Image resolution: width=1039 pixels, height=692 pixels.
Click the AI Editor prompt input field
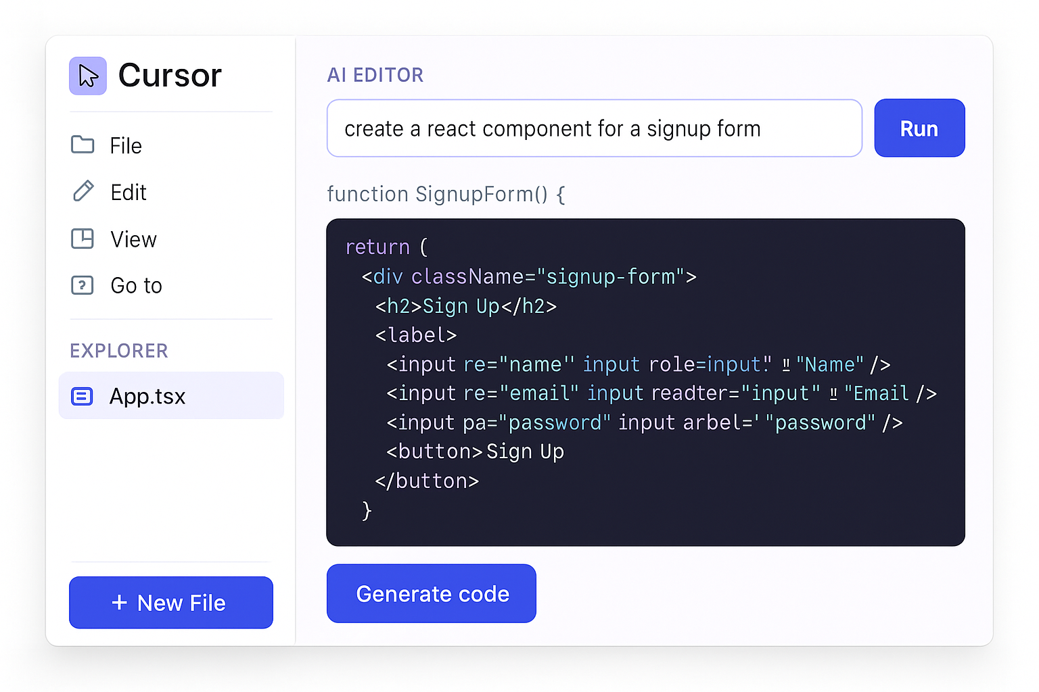pos(594,128)
